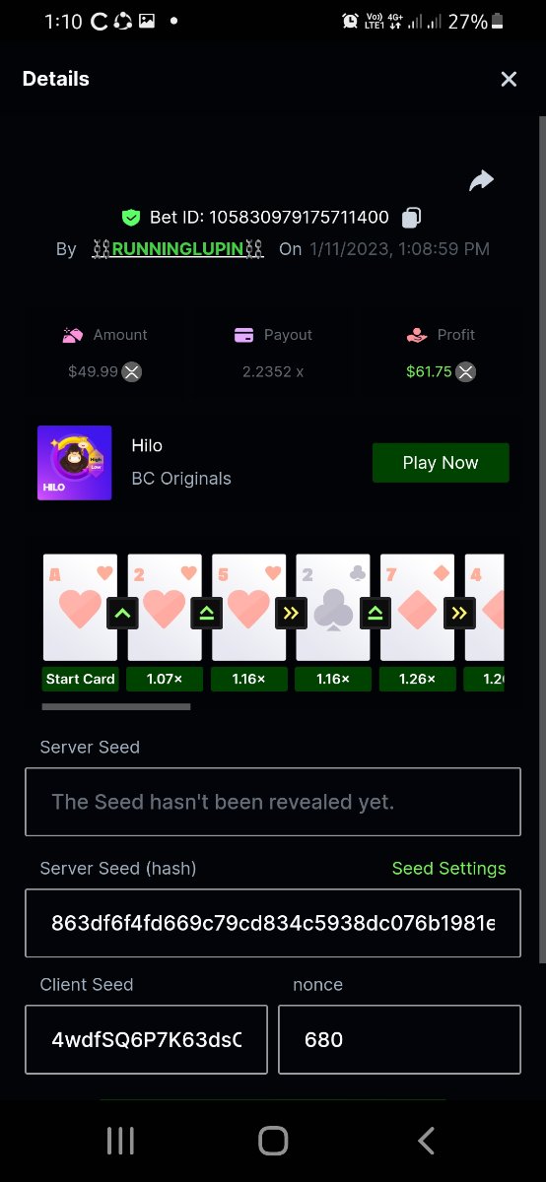Viewport: 546px width, 1182px height.
Task: Select the Start Card ace of hearts
Action: 80,608
